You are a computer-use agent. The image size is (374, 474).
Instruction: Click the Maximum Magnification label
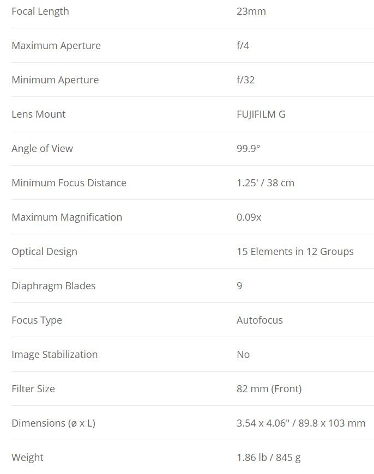pos(67,217)
